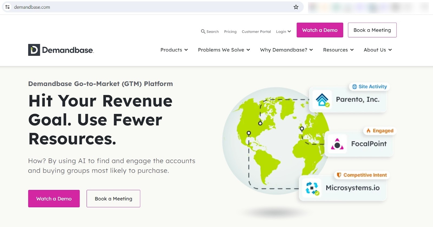This screenshot has width=433, height=227.
Task: Open the Customer Portal link
Action: (256, 32)
